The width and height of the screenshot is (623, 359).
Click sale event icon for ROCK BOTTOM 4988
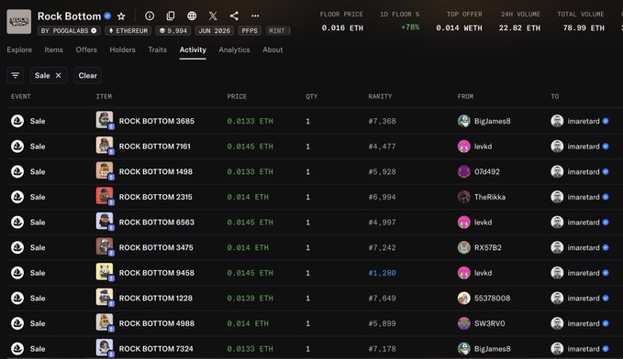(17, 323)
